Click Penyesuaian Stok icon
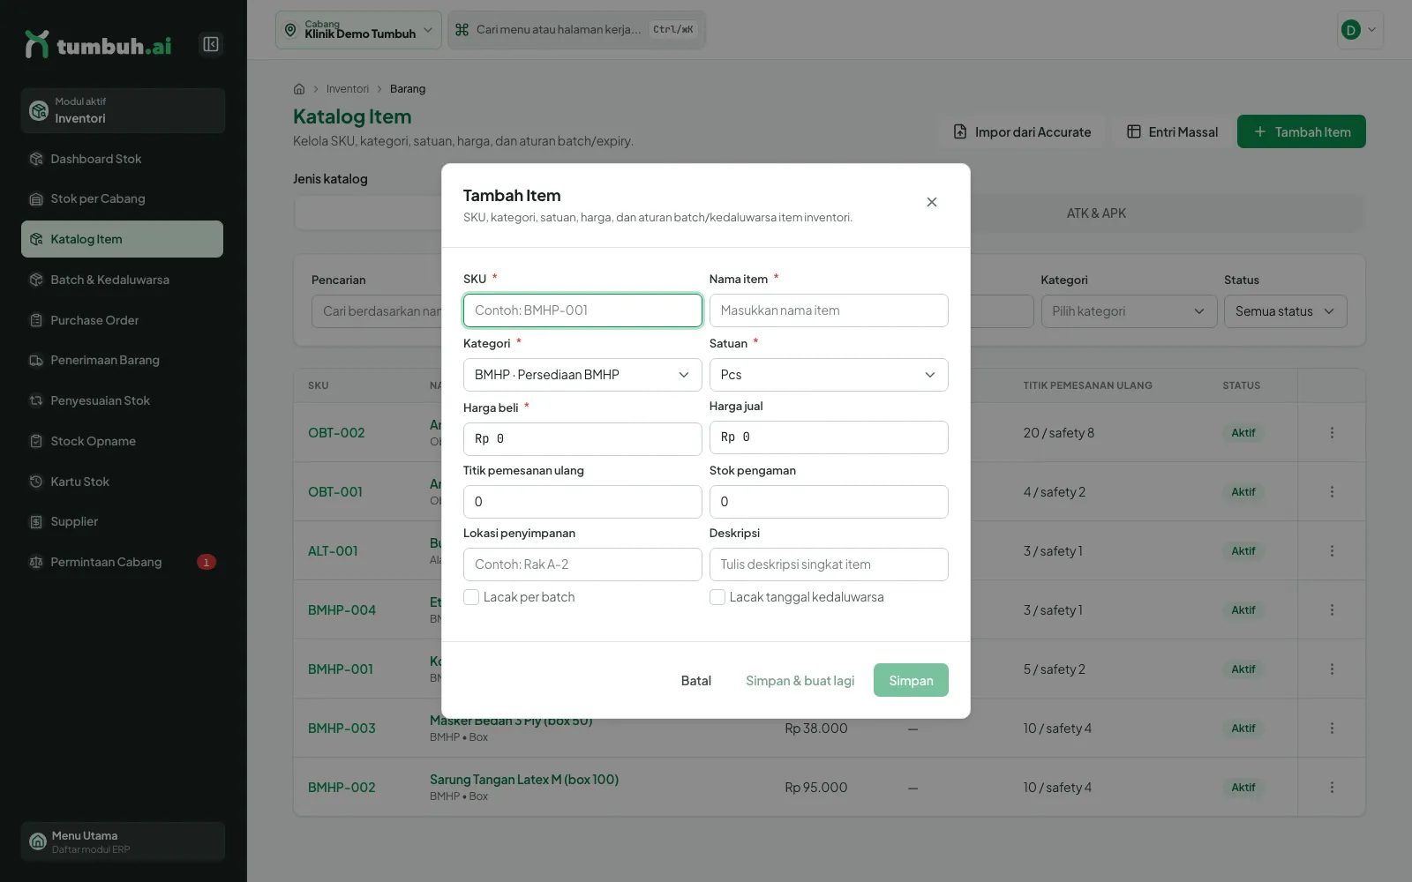1412x882 pixels. pyautogui.click(x=36, y=400)
